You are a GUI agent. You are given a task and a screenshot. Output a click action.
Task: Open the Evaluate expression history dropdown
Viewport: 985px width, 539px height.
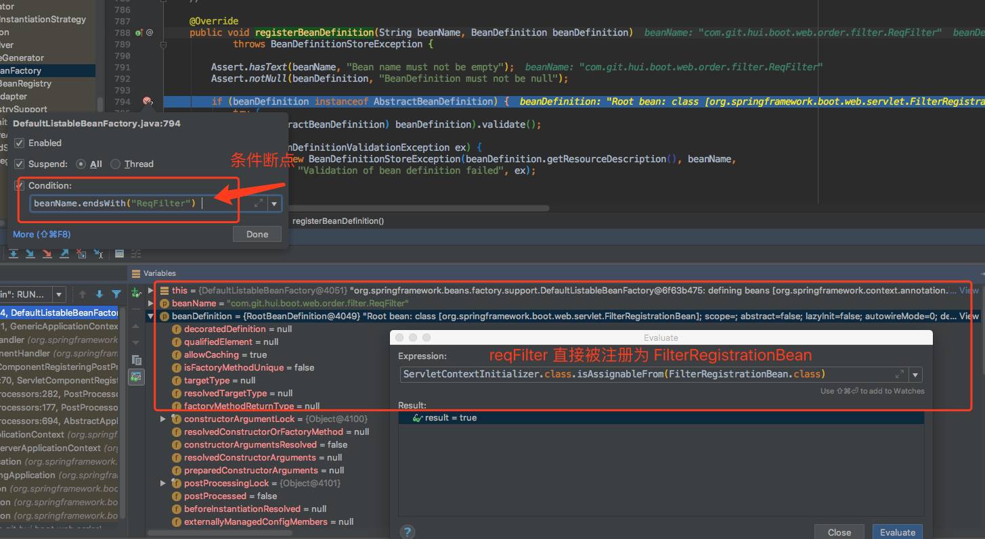coord(915,375)
